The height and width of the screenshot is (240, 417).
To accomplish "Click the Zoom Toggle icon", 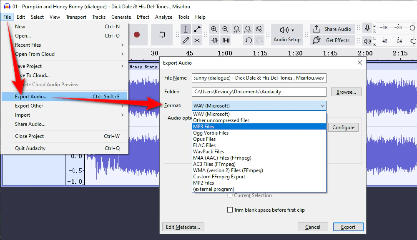I will pyautogui.click(x=259, y=29).
